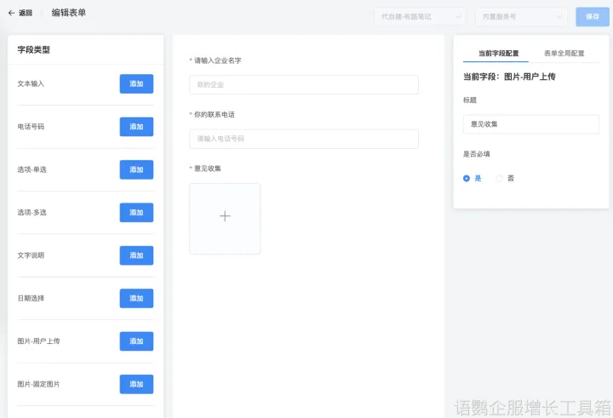Click the 保存 button
613x418 pixels.
click(x=593, y=17)
